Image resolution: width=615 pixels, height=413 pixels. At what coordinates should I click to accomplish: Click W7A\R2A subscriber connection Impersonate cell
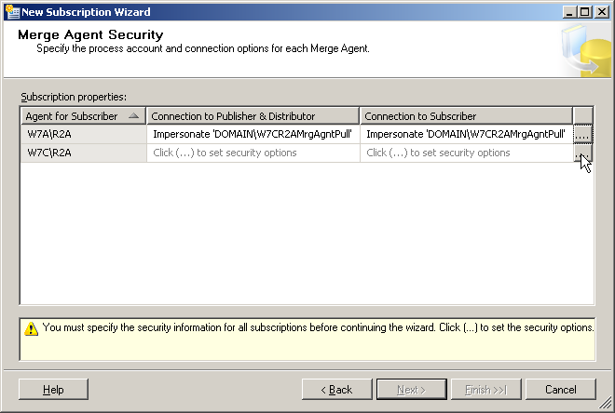tap(465, 134)
